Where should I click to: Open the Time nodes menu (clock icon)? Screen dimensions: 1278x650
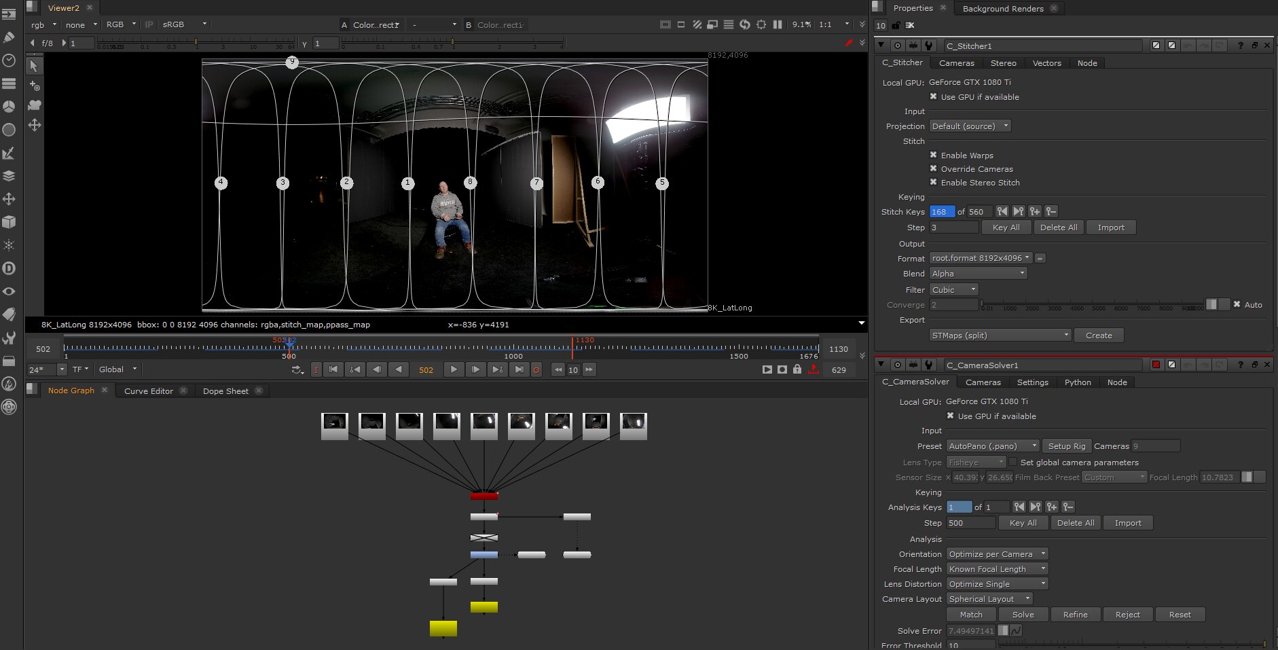pyautogui.click(x=9, y=60)
